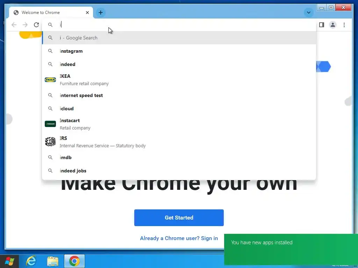Click search icon beside imdb
Image resolution: width=358 pixels, height=268 pixels.
coord(50,157)
